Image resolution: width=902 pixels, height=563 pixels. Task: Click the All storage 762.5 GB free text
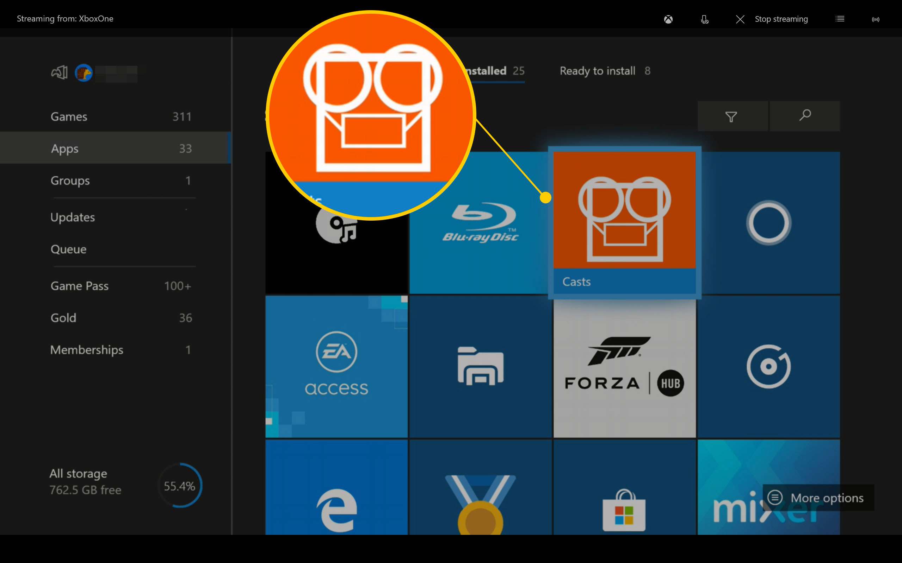[85, 482]
